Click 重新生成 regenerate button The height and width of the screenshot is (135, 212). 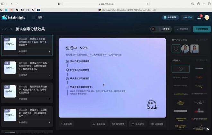(x=99, y=124)
